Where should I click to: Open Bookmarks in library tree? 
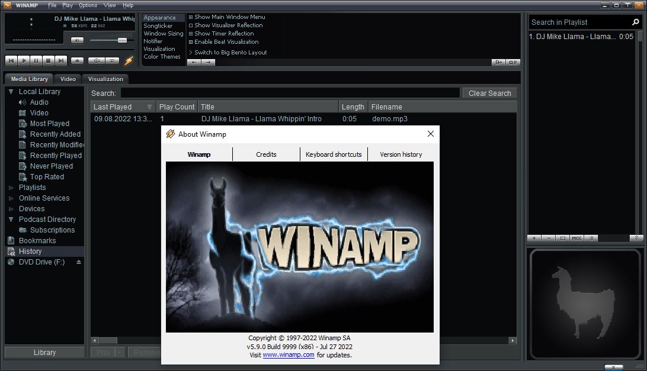37,241
